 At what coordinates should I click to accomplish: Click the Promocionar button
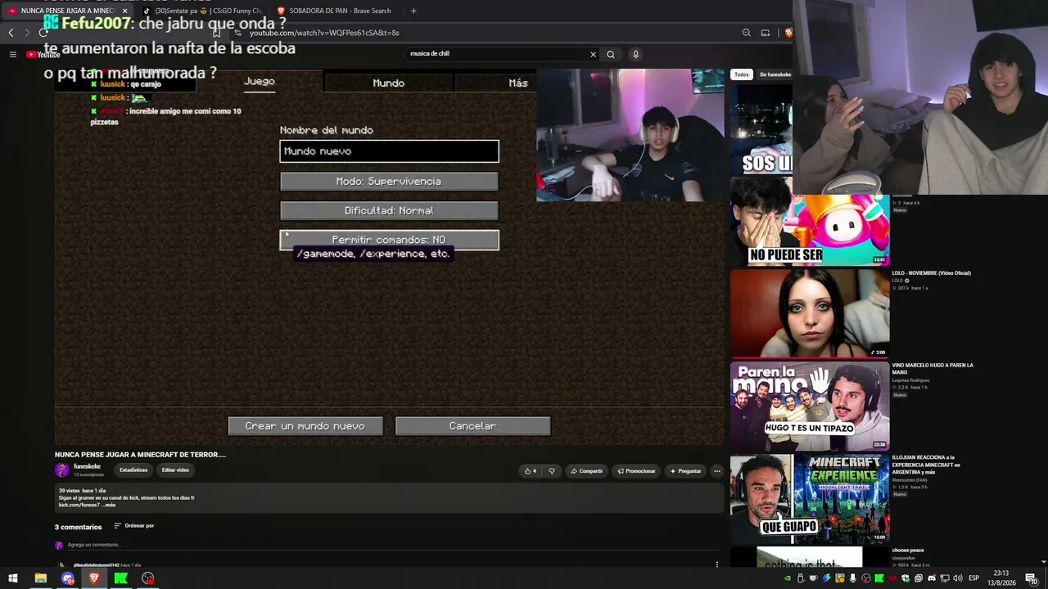636,471
